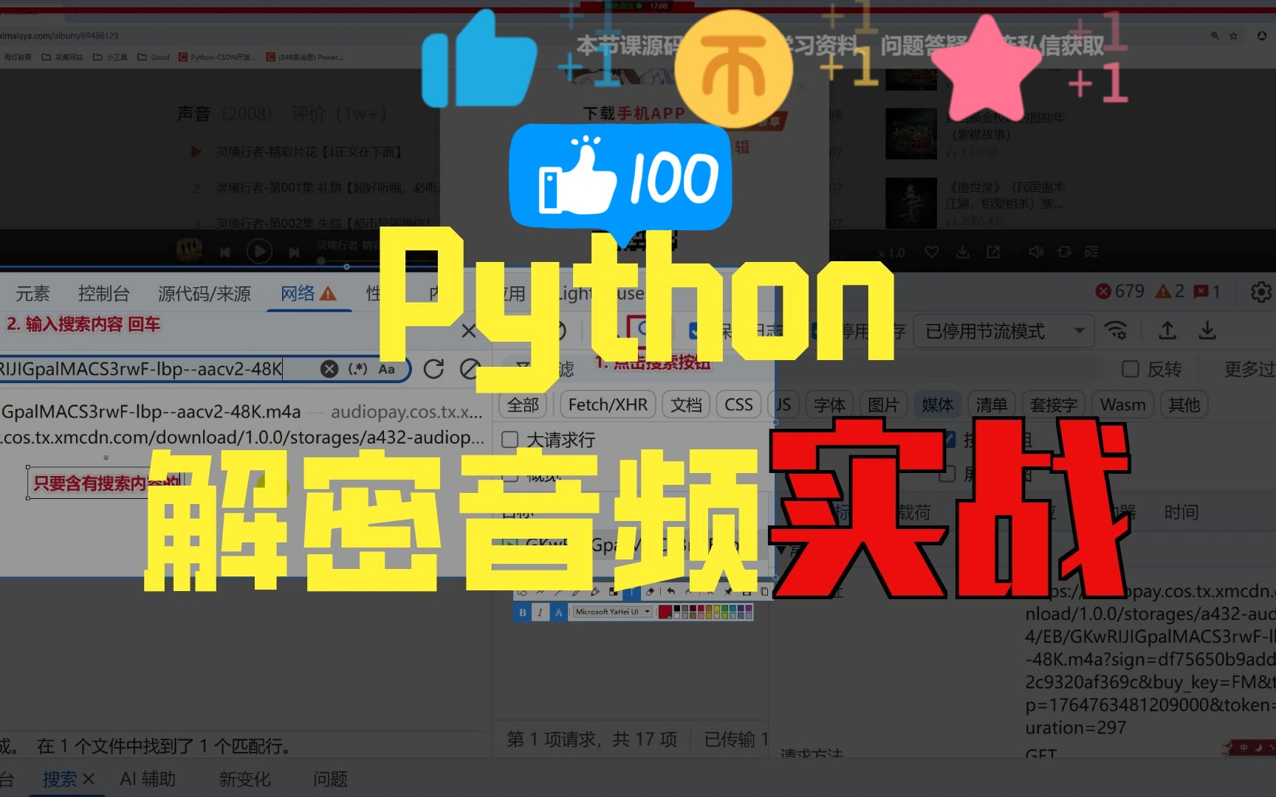The height and width of the screenshot is (797, 1276).
Task: Click the 时间 column header
Action: (x=1181, y=512)
